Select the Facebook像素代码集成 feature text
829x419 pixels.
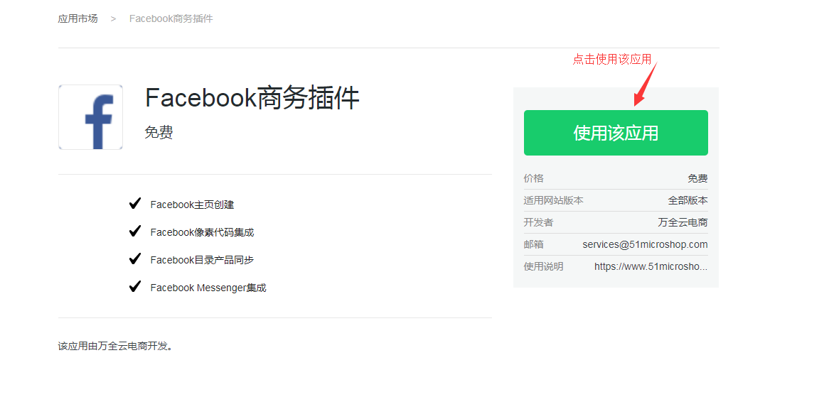202,232
